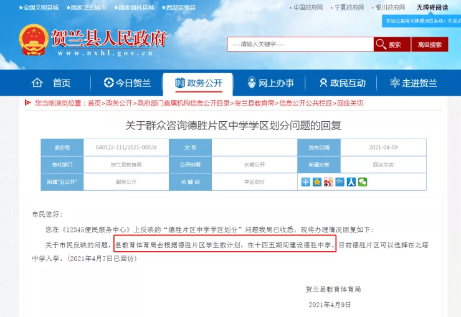
Task: Open 高级搜索 advanced search
Action: pos(430,45)
